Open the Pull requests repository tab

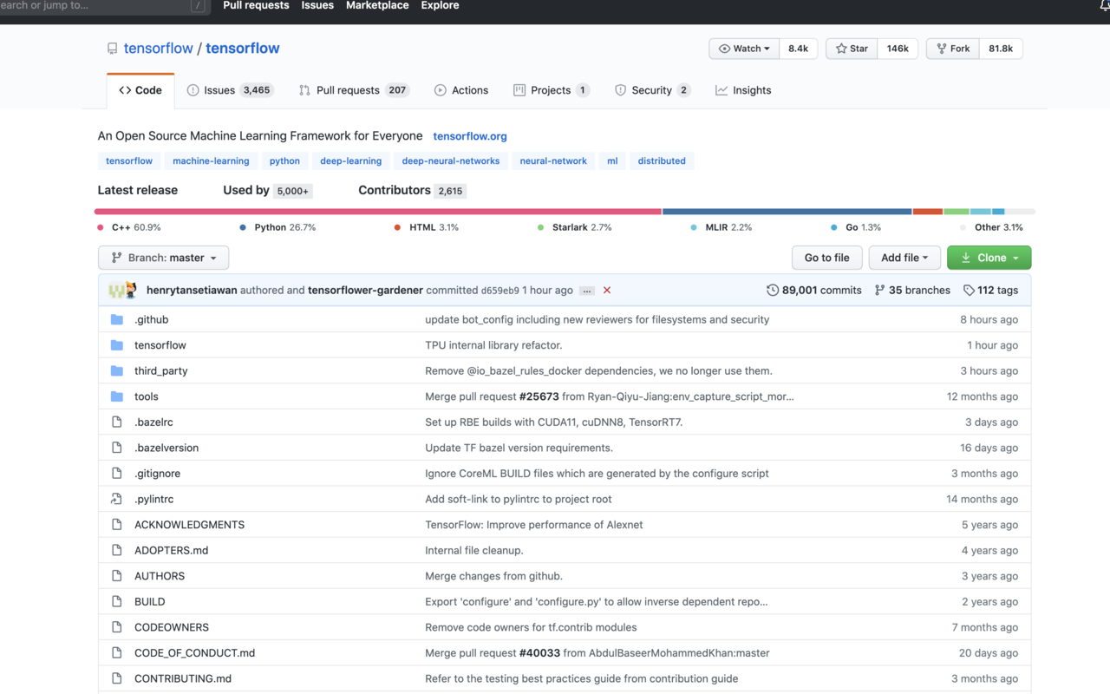(354, 90)
